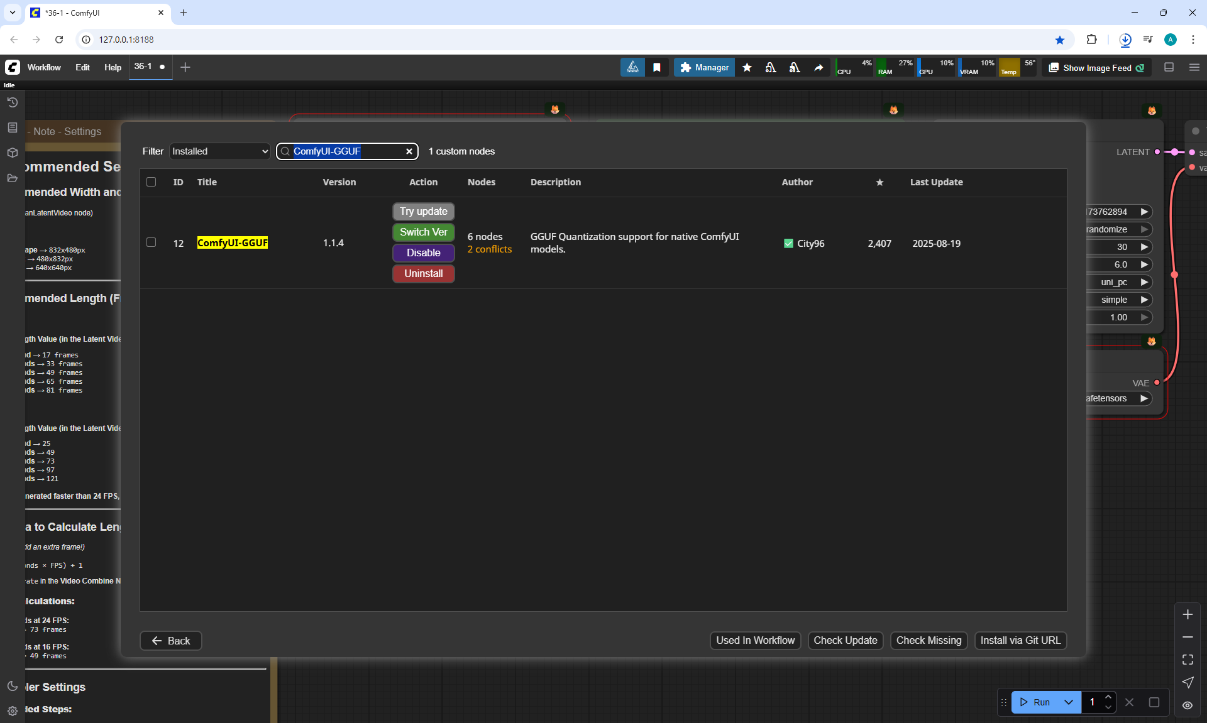Toggle select-all checkbox in table header
This screenshot has height=723, width=1207.
[x=151, y=182]
